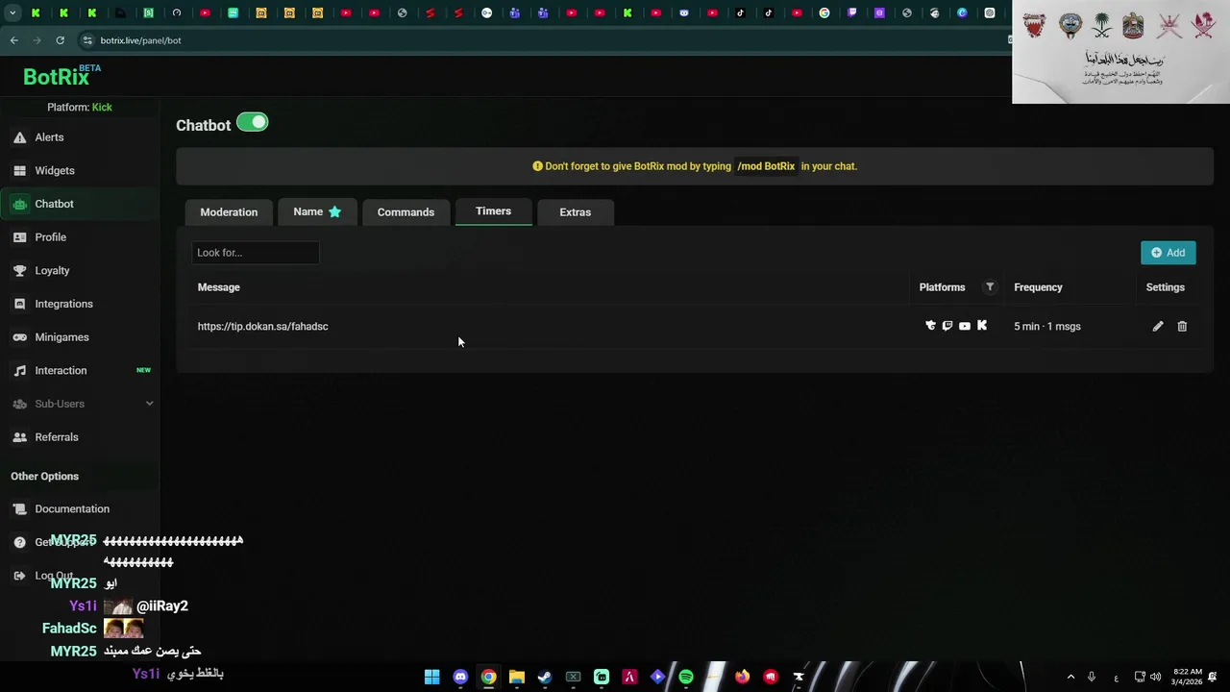Click the YouTube platform icon in timer row

coord(965,327)
